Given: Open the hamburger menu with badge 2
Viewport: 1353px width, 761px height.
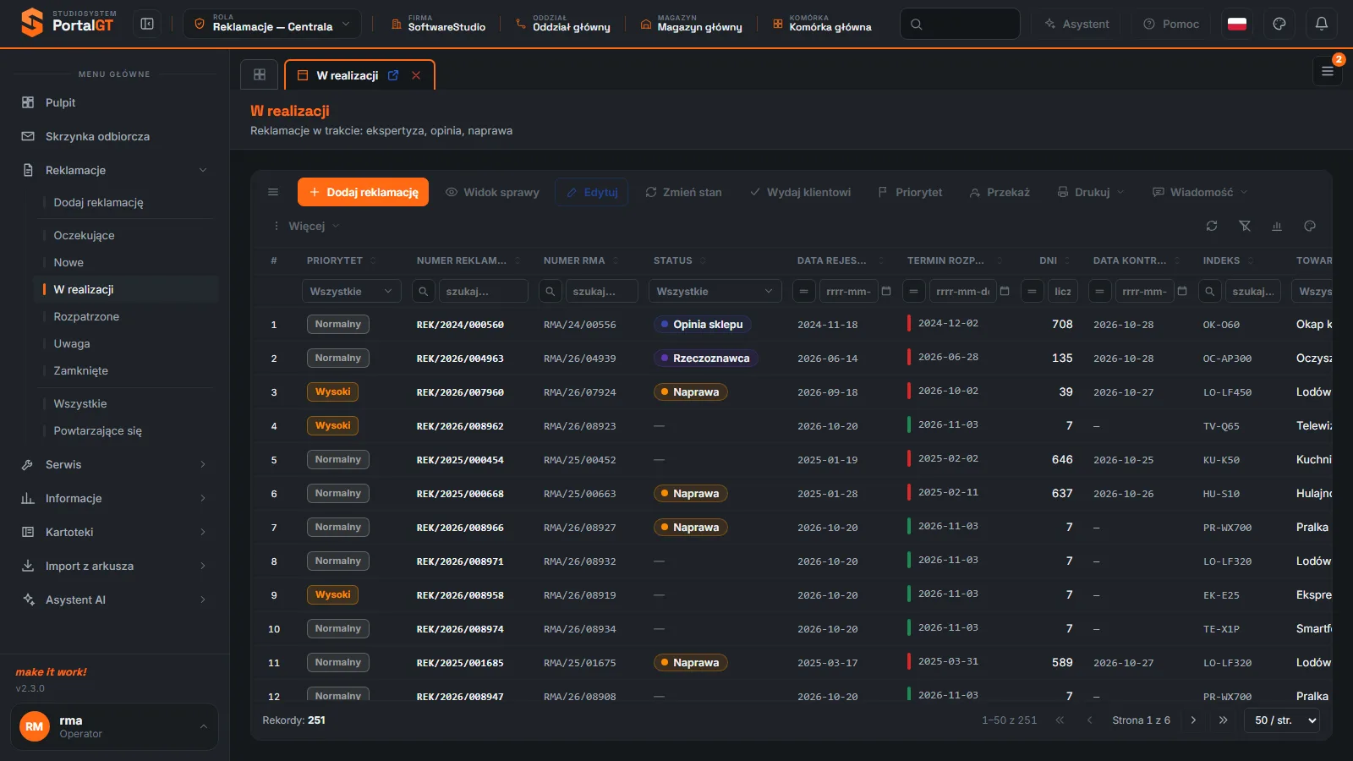Looking at the screenshot, I should click(1328, 72).
